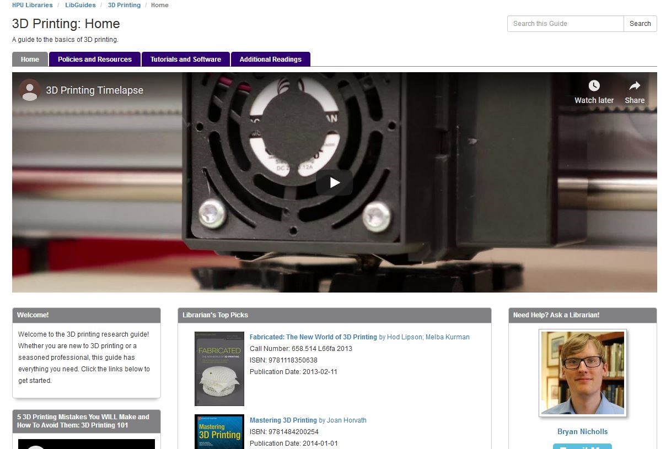Click the Fabricated book cover thumbnail

219,369
